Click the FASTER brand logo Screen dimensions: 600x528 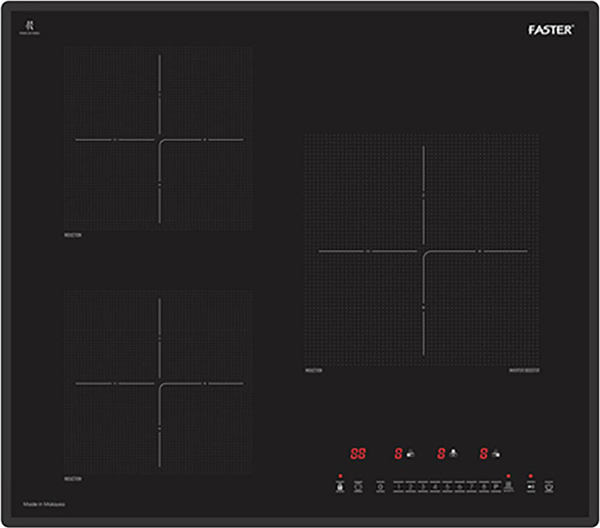(549, 30)
